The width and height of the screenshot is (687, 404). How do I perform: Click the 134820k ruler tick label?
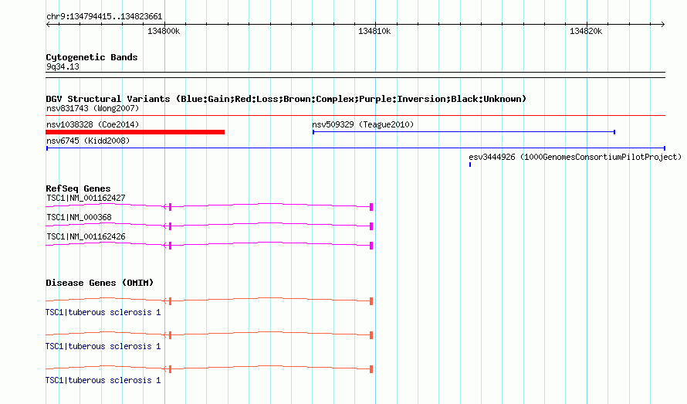point(586,31)
